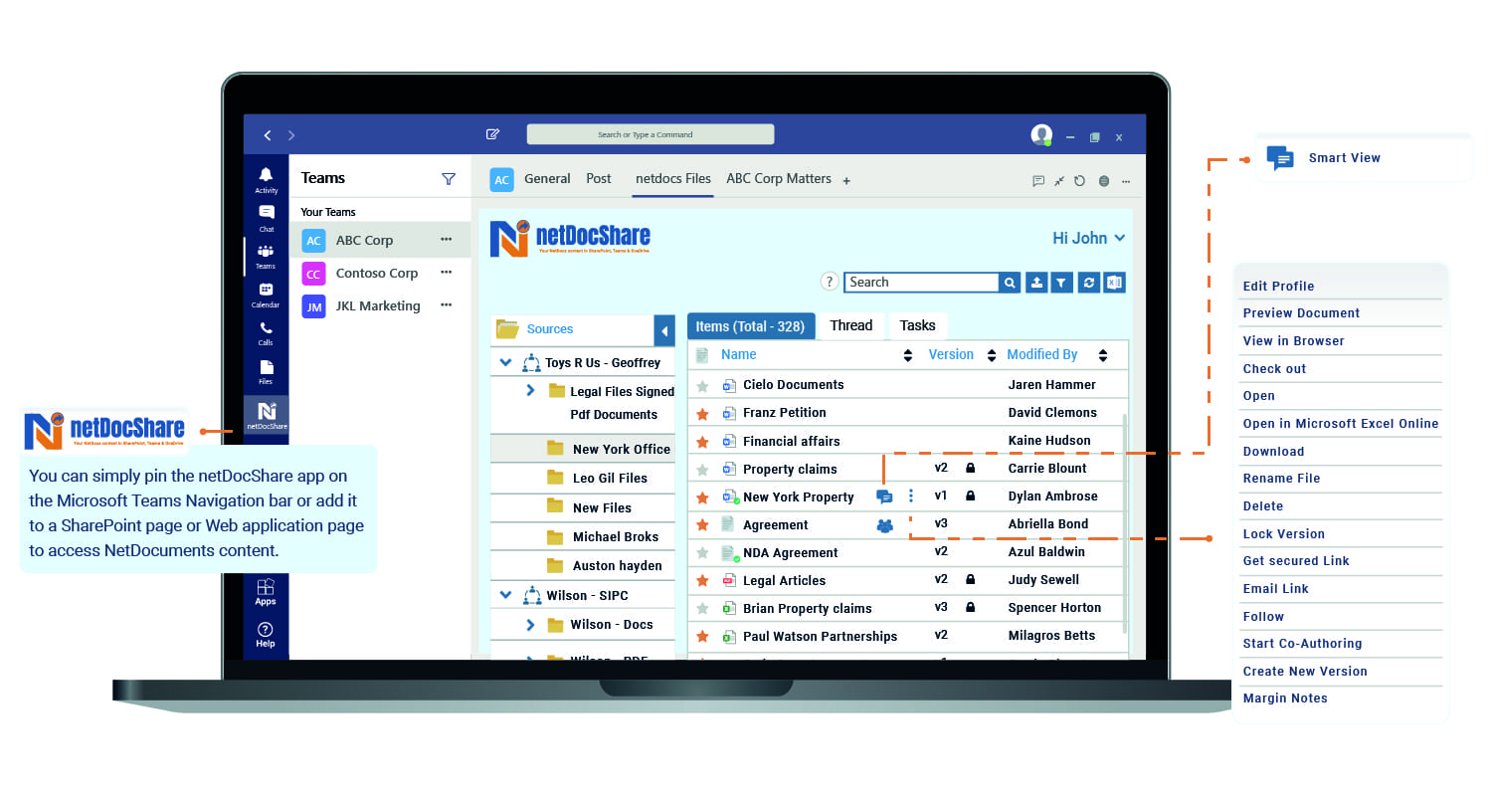Screen dimensions: 1492x796
Task: Go back with the left arrow
Action: (x=268, y=135)
